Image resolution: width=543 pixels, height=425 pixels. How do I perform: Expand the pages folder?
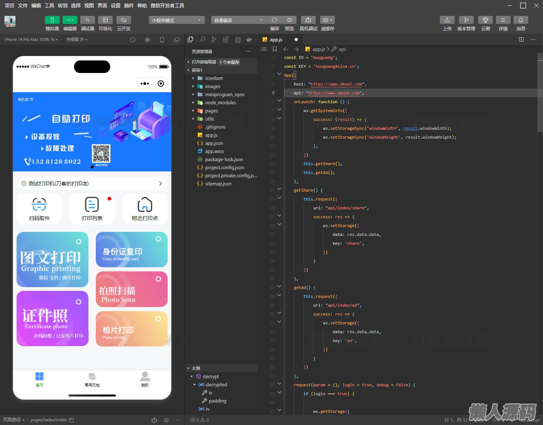click(211, 111)
